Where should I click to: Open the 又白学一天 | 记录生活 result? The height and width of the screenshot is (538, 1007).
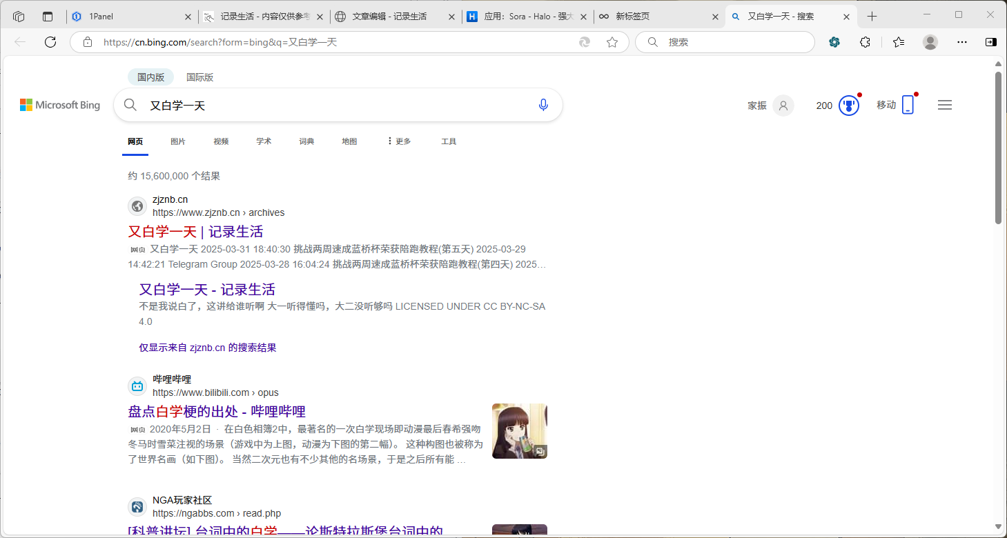[x=195, y=232]
